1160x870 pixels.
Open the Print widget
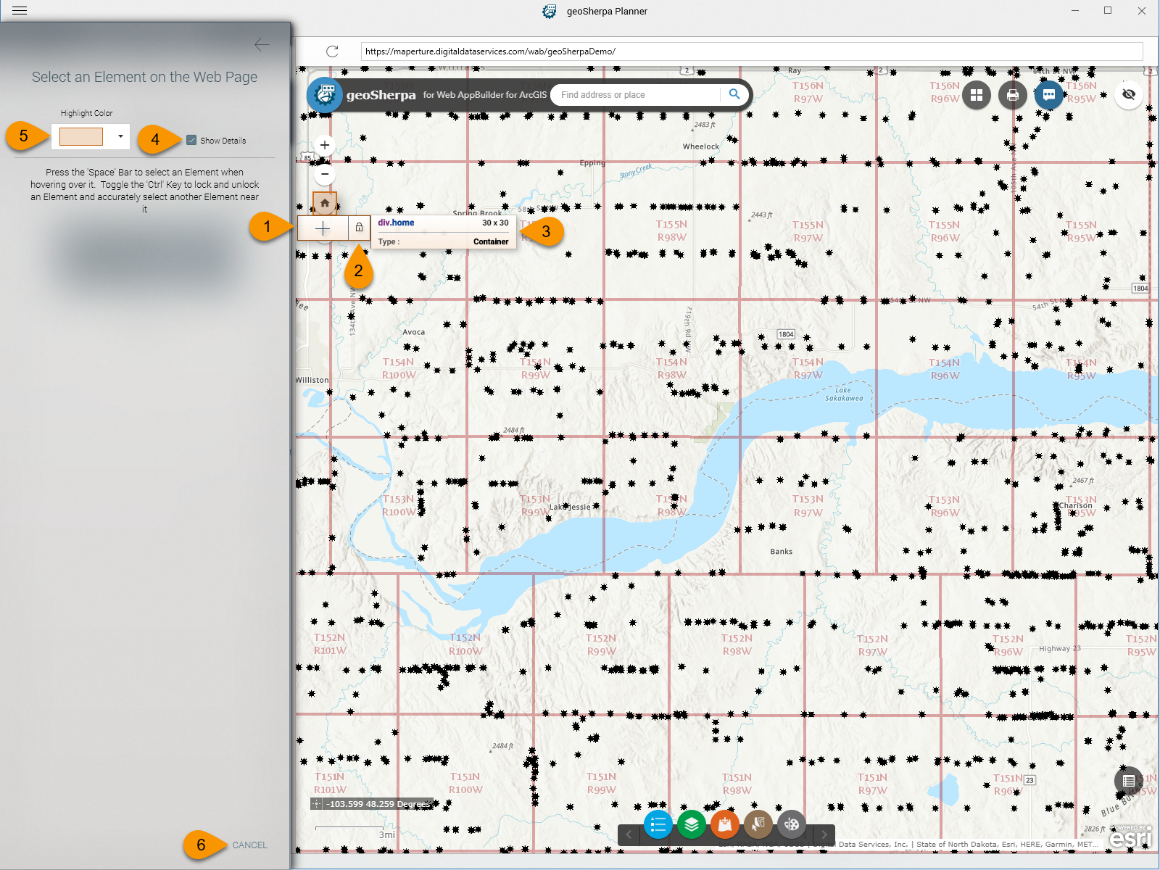[x=1013, y=95]
